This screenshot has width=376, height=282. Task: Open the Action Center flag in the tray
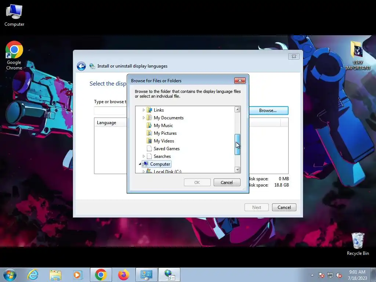tap(321, 275)
